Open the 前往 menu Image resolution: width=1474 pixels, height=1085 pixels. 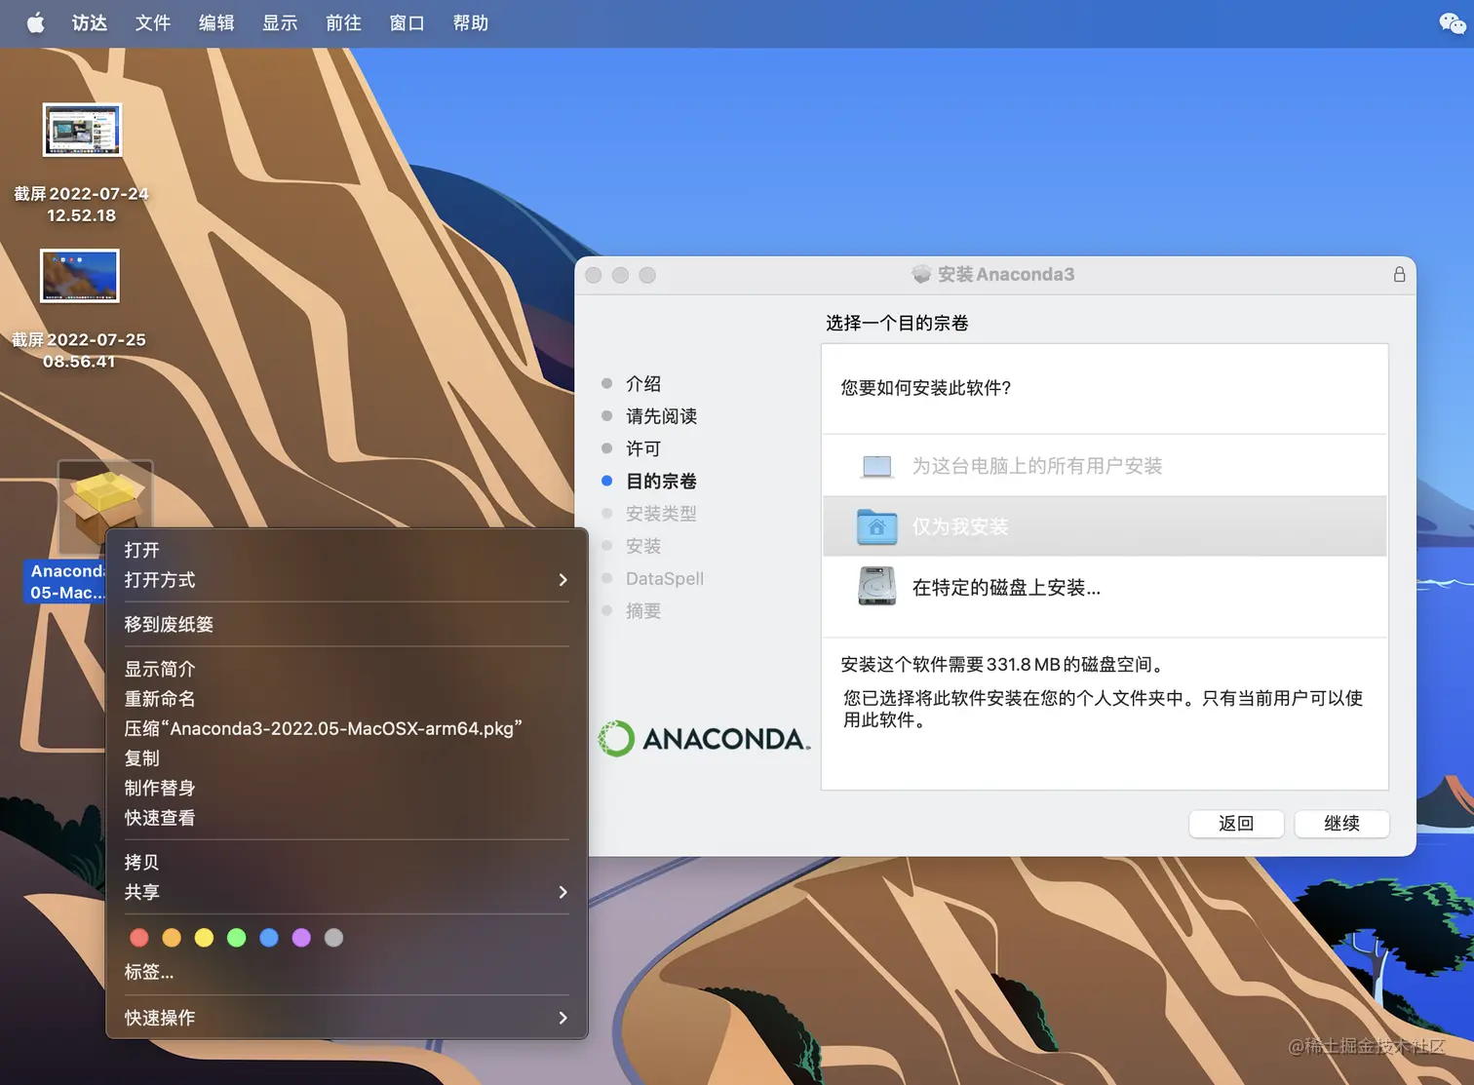click(343, 22)
